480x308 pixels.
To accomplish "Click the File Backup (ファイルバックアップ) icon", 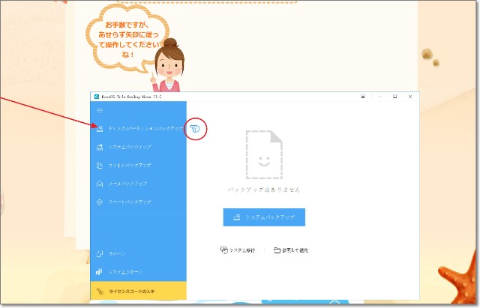I will (100, 165).
